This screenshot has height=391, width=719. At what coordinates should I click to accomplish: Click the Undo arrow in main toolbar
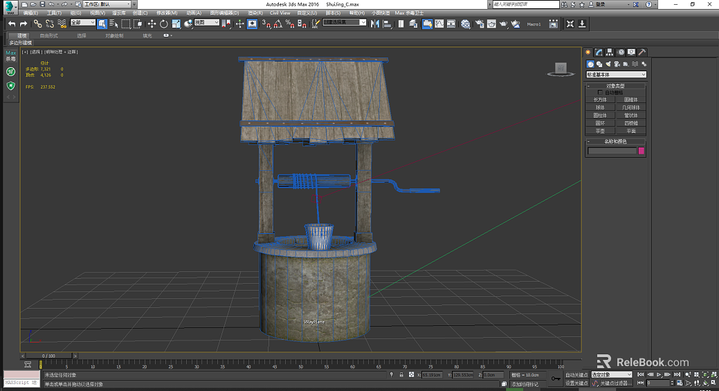coord(12,24)
